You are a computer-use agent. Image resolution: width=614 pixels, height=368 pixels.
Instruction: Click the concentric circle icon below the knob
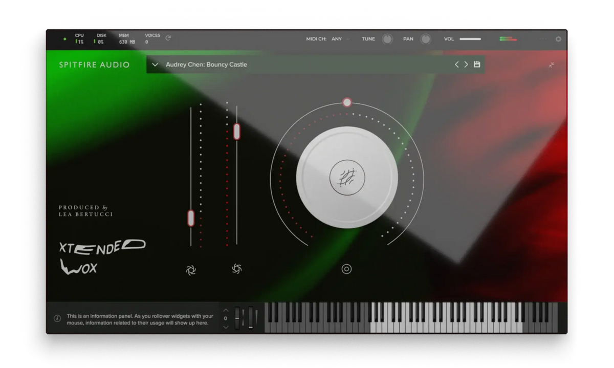[346, 269]
